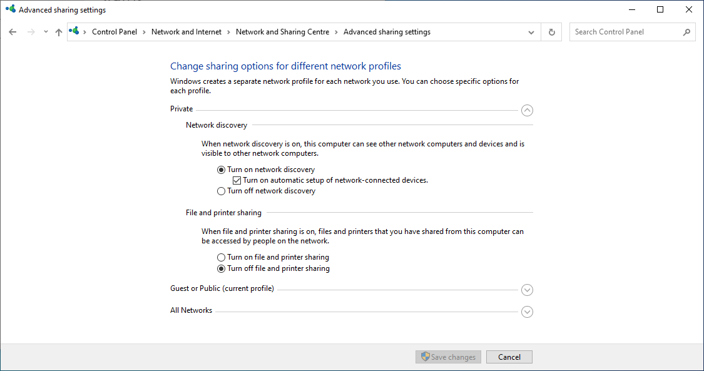This screenshot has width=704, height=371.
Task: Click Advanced sharing settings breadcrumb
Action: (387, 32)
